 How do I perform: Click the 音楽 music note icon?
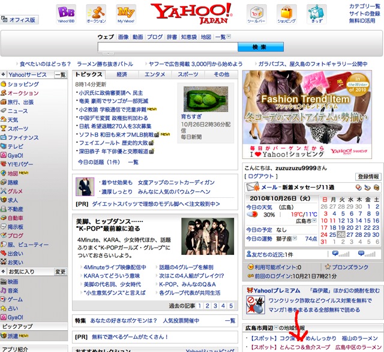3,291
